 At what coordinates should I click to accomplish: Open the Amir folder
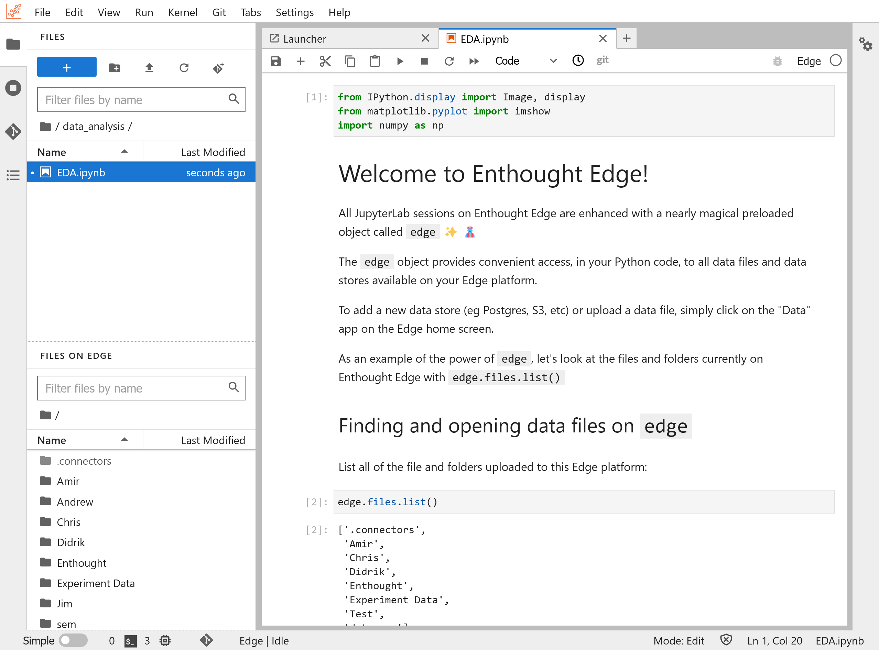click(x=141, y=481)
